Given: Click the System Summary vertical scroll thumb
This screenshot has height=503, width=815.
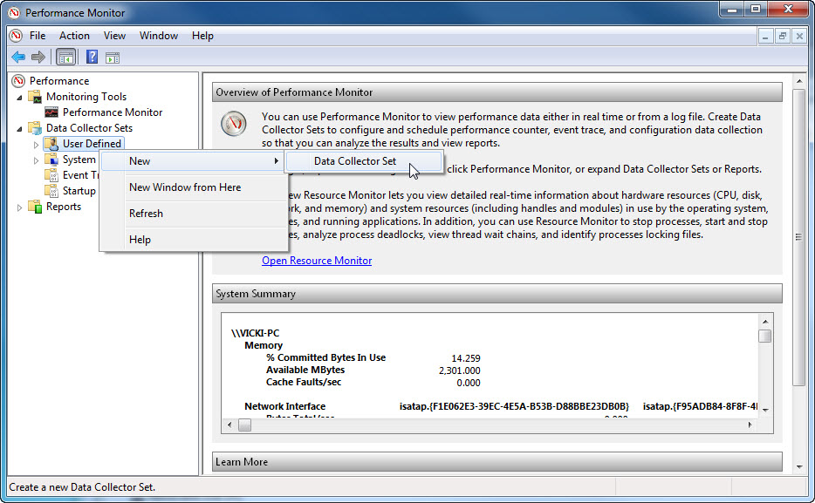Looking at the screenshot, I should (765, 336).
